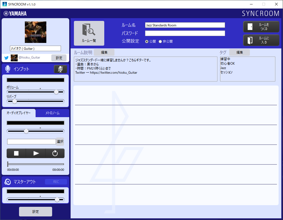The height and width of the screenshot is (220, 283).
Task: Edit the user name field ハイオク
Action: point(35,48)
